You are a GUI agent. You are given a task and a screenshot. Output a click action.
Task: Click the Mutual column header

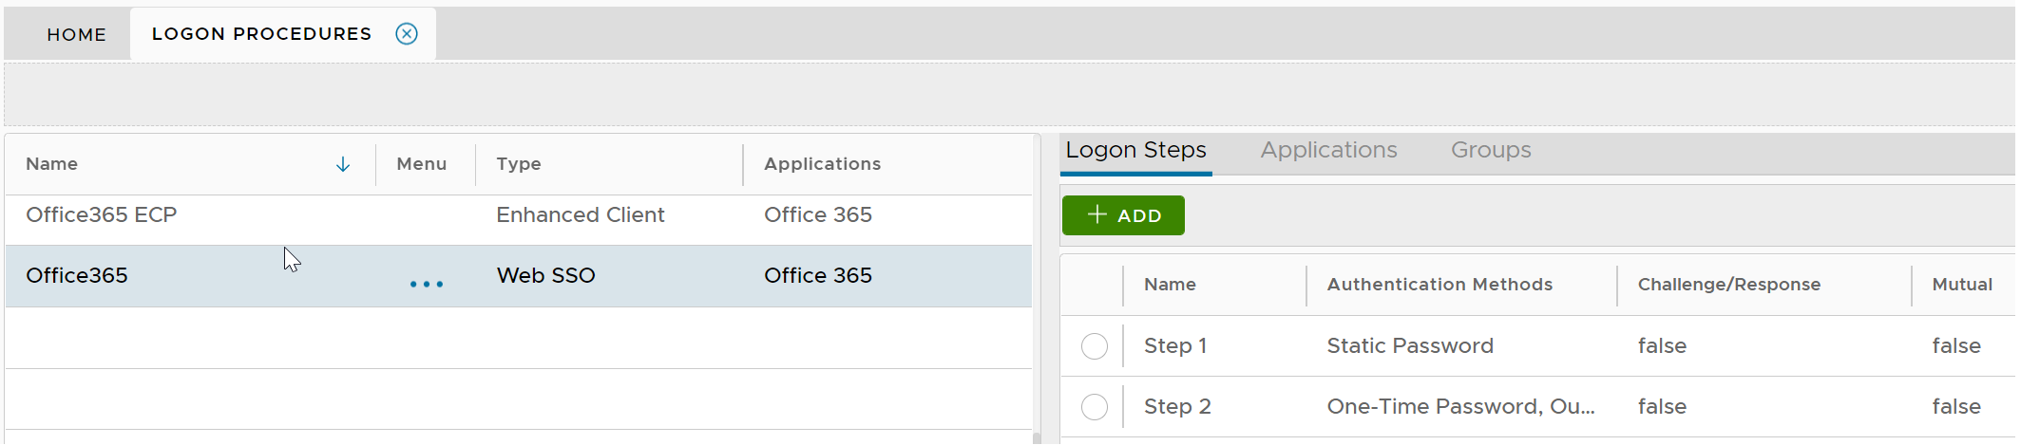[1961, 285]
